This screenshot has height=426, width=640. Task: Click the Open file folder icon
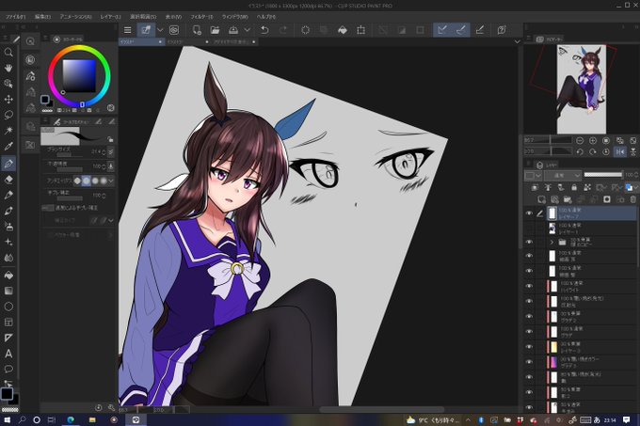[215, 30]
